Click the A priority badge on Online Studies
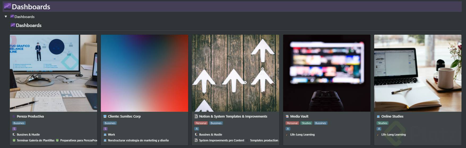The height and width of the screenshot is (148, 466). [x=379, y=129]
